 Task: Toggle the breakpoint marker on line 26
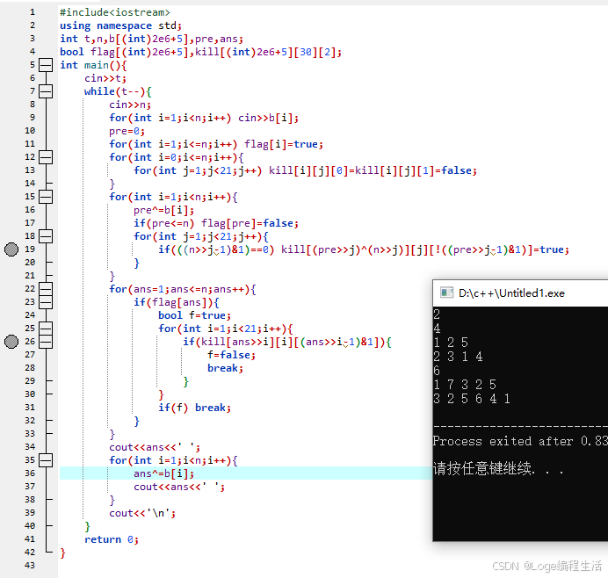pos(11,342)
